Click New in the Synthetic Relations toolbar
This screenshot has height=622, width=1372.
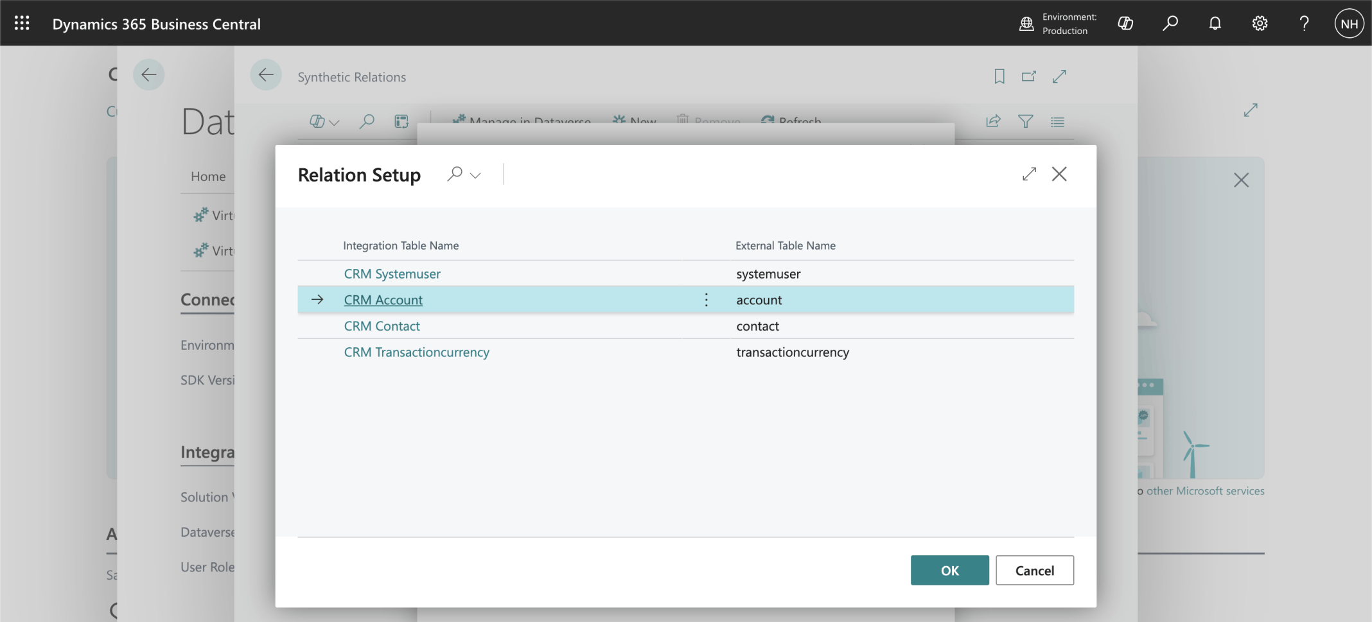click(x=635, y=121)
